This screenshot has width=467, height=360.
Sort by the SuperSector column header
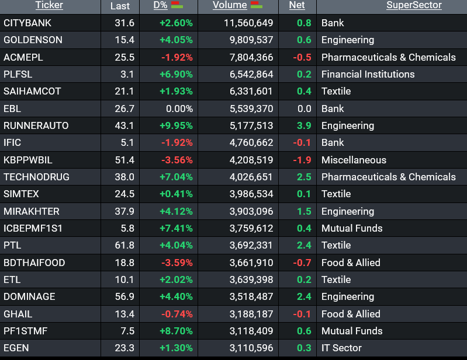414,6
